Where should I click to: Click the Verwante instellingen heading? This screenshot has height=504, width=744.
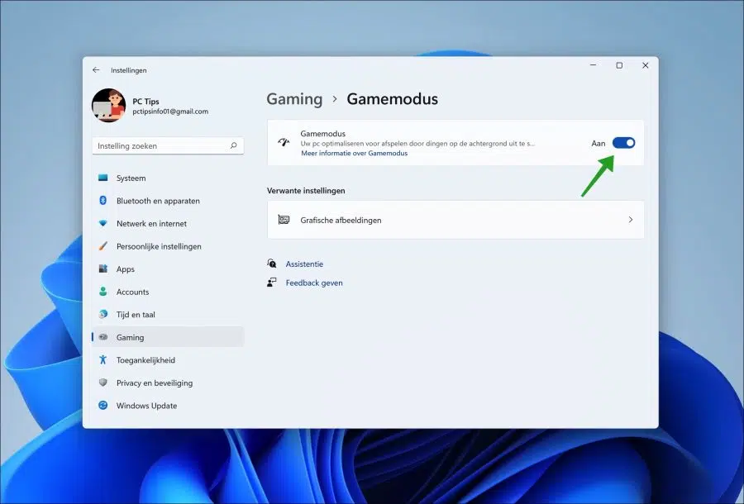pyautogui.click(x=306, y=191)
